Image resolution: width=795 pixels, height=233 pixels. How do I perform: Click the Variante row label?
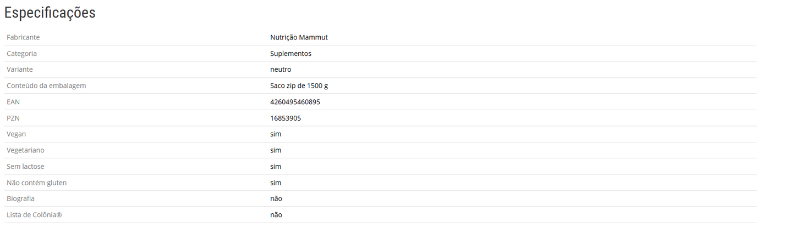click(20, 70)
